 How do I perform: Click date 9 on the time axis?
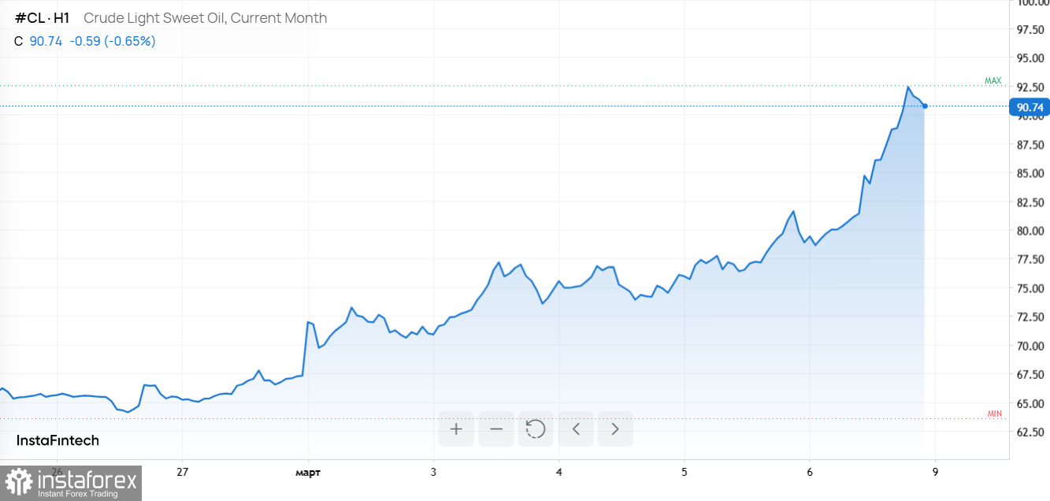click(935, 473)
